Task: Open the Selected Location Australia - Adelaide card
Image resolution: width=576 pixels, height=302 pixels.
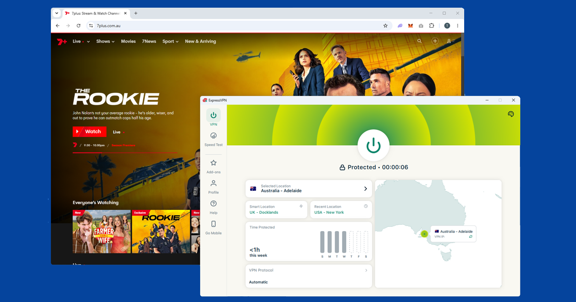Action: [x=309, y=189]
